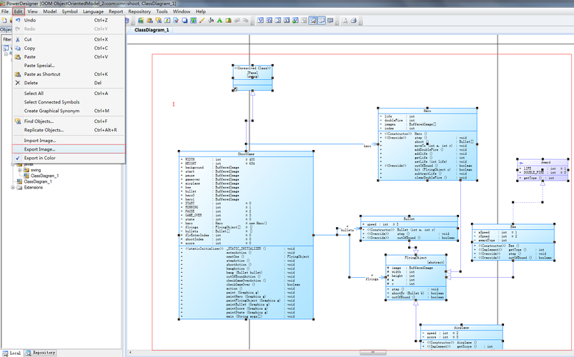Viewport: 574px width, 357px height.
Task: Choose Copy from the Edit menu
Action: [69, 48]
